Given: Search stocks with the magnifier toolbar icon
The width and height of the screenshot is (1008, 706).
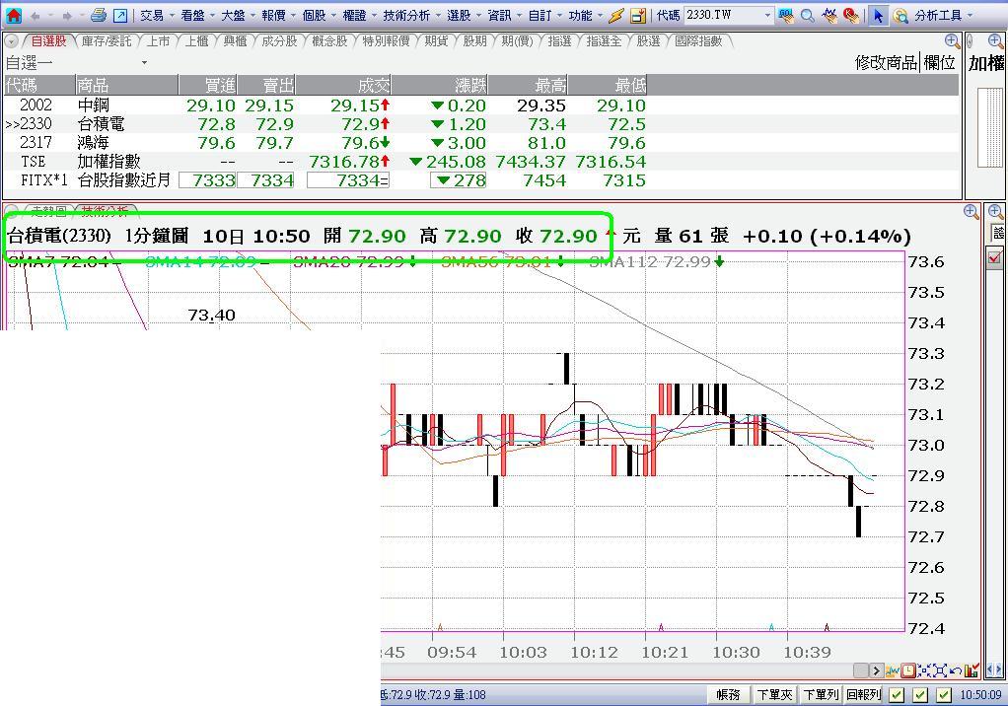Looking at the screenshot, I should click(808, 16).
